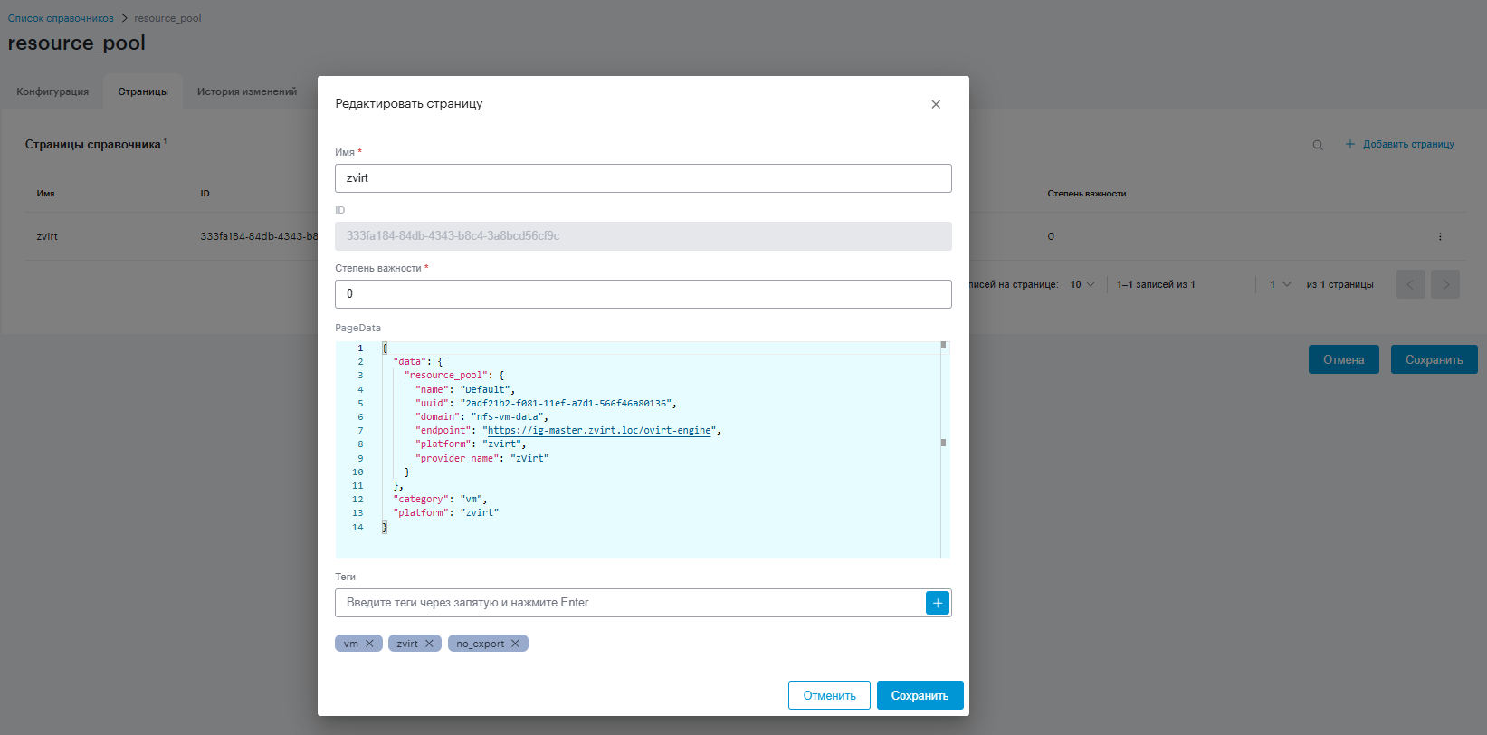Click the "provider_name" line in editor
The width and height of the screenshot is (1487, 735).
coord(482,459)
